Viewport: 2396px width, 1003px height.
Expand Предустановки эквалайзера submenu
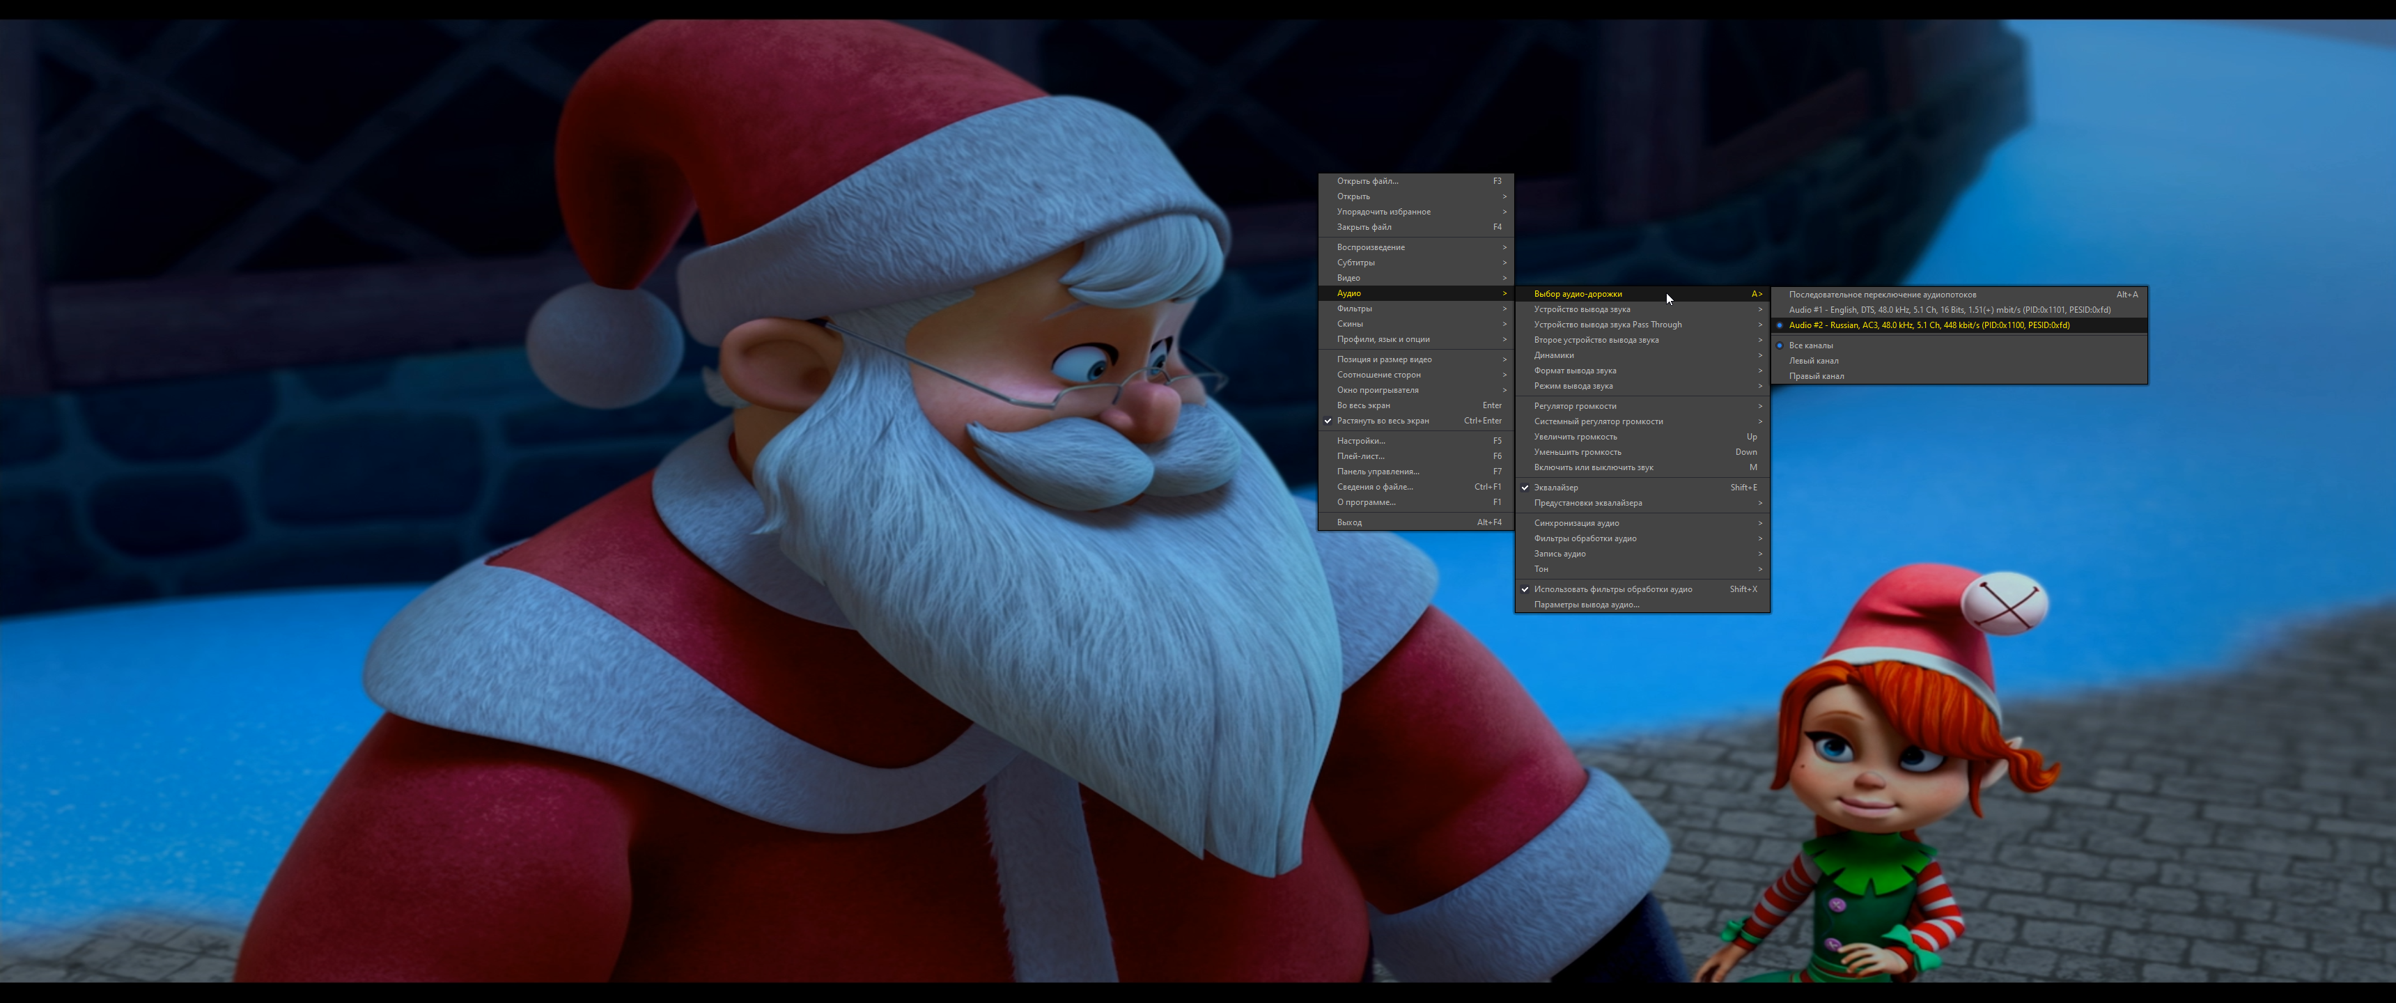pos(1588,504)
